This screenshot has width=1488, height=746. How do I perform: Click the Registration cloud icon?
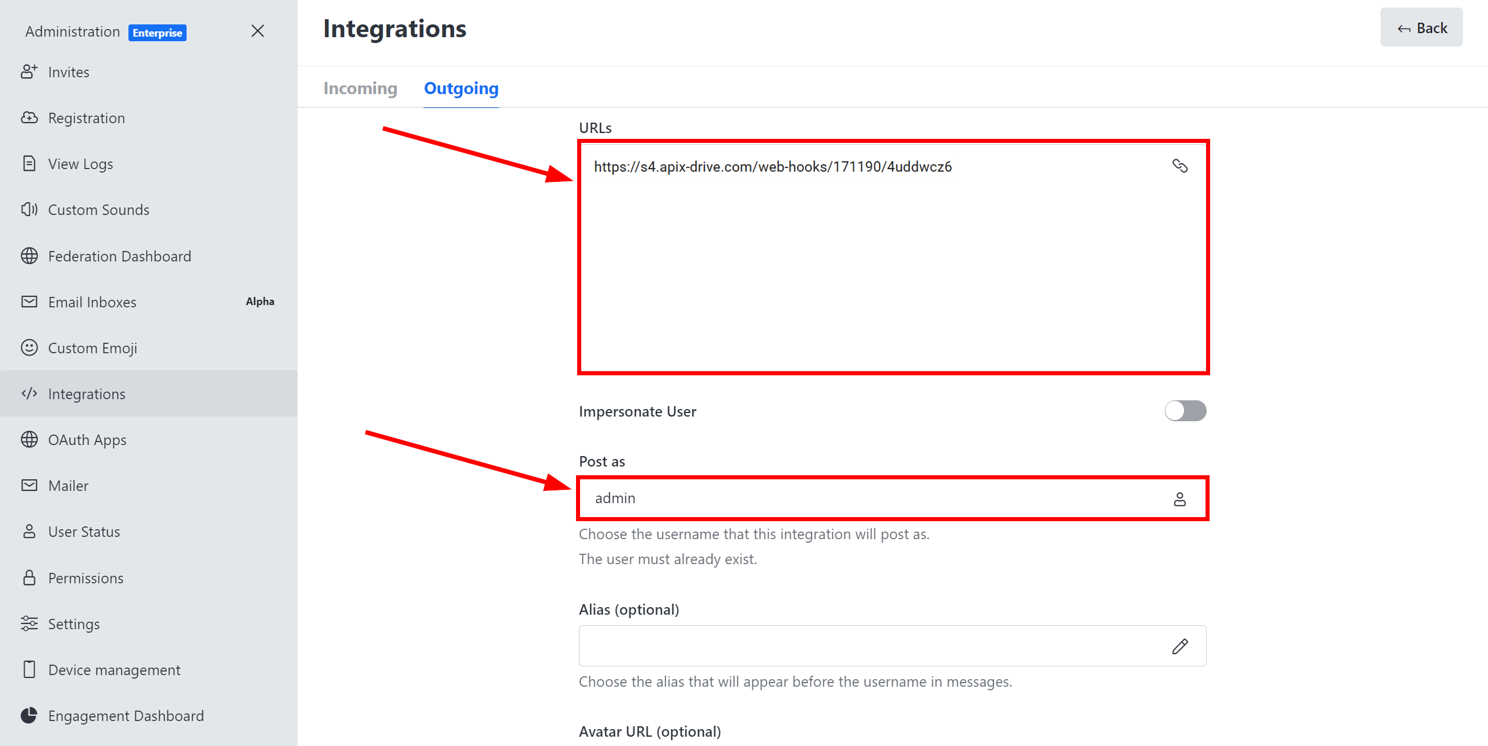pyautogui.click(x=29, y=118)
